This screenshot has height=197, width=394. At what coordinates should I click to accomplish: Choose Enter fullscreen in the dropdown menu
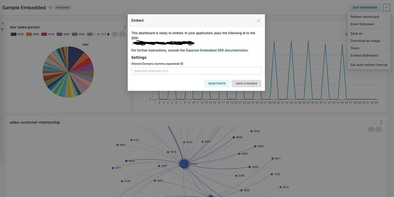coord(361,24)
